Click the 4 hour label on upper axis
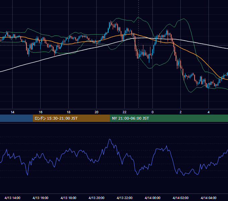Image resolution: width=228 pixels, height=201 pixels. click(209, 112)
